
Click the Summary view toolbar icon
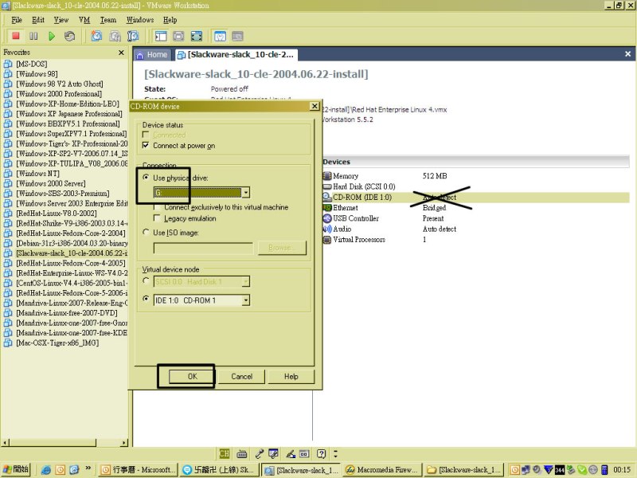(220, 36)
